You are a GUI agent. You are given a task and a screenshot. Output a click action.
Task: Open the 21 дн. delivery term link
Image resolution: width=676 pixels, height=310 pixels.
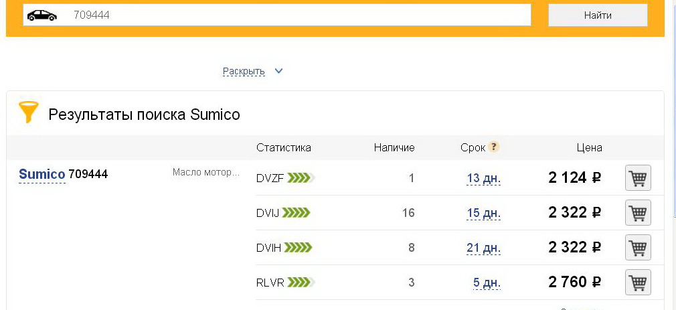483,248
